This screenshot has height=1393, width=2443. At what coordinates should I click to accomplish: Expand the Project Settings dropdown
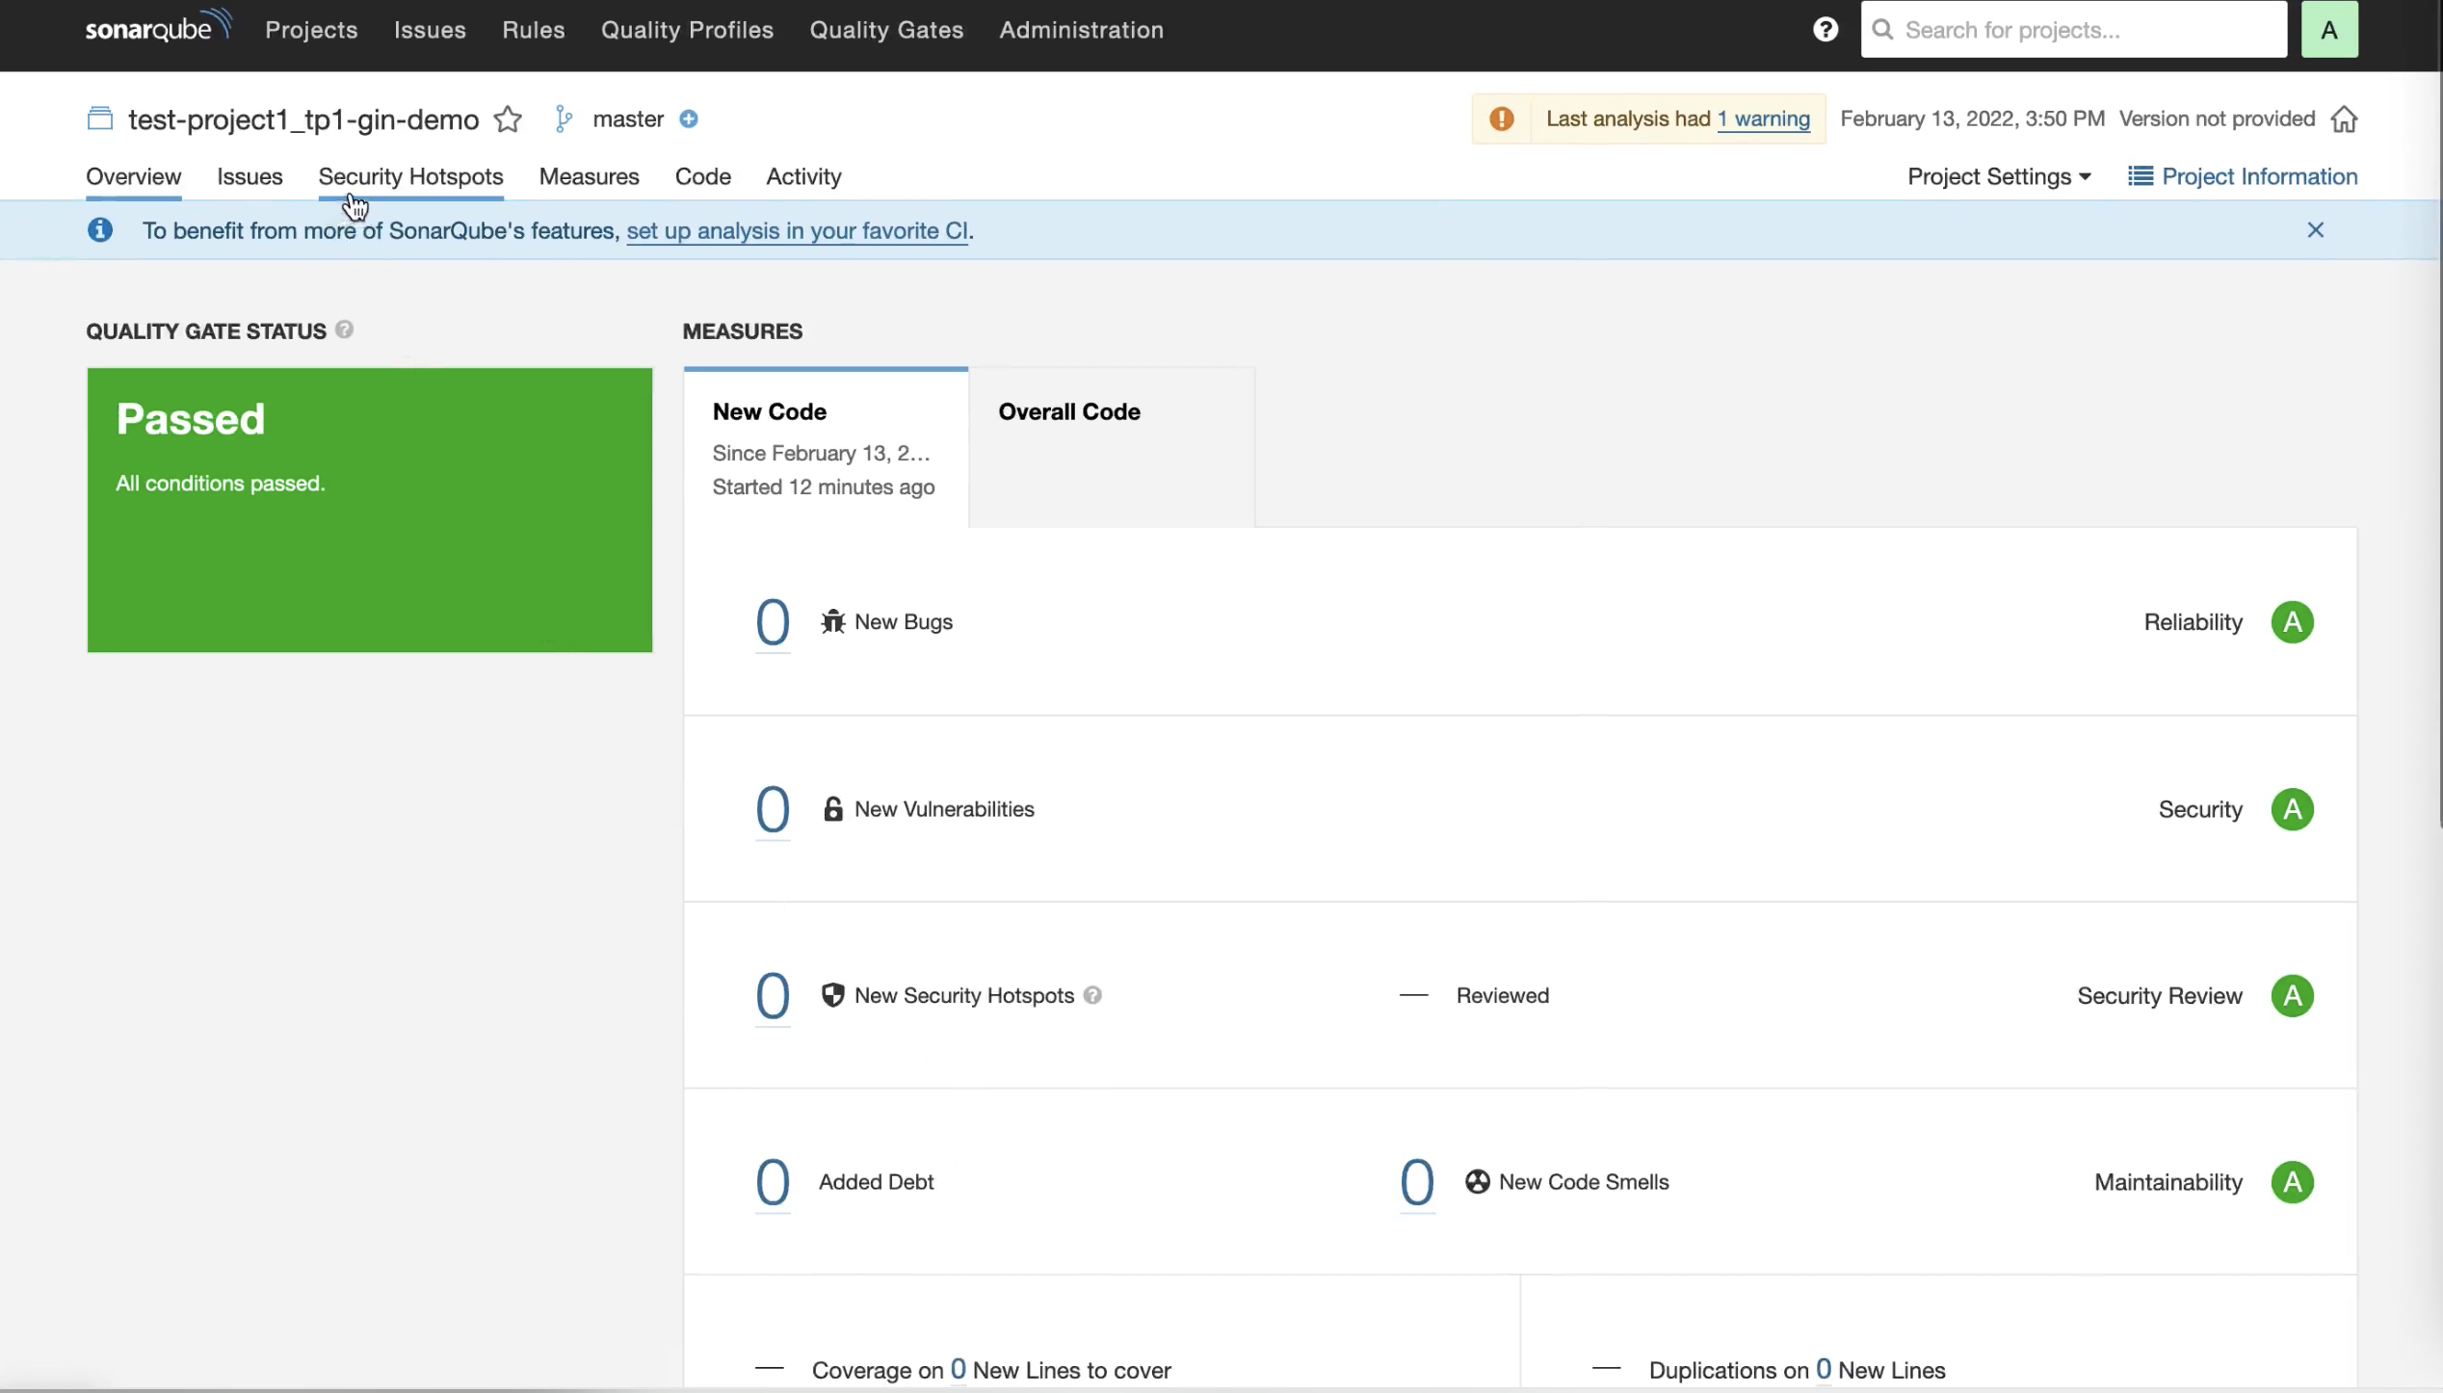[x=1998, y=176]
